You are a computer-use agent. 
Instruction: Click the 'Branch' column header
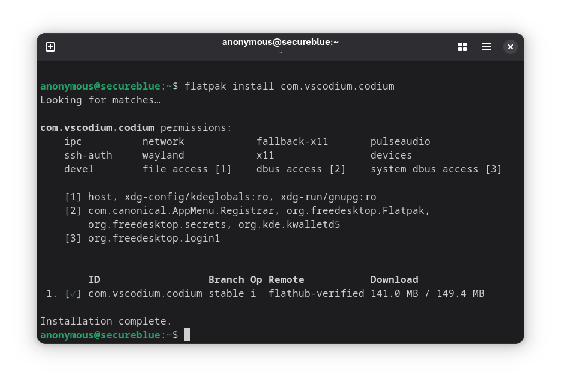(x=226, y=280)
